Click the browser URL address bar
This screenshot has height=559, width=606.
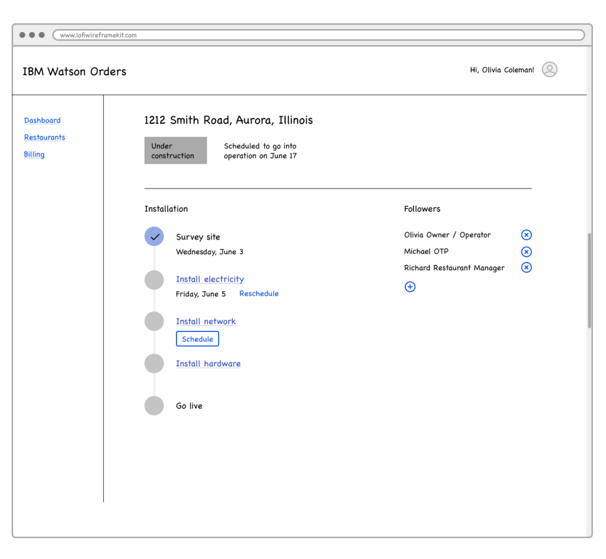tap(319, 35)
